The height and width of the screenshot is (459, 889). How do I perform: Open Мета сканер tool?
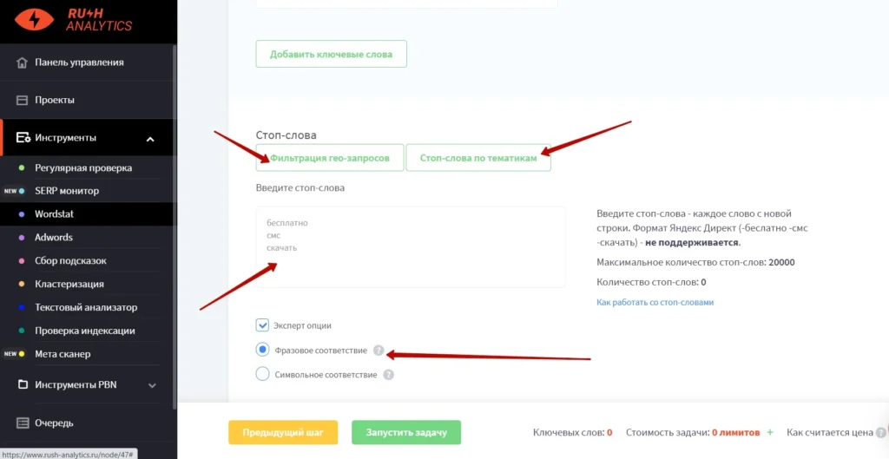pos(63,354)
